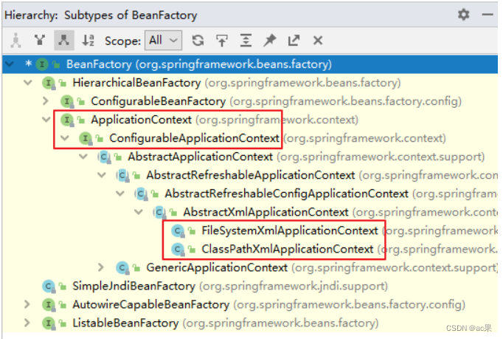Viewport: 503px width, 339px height.
Task: Collapse the ConfigurableApplicationContext node
Action: [65, 138]
